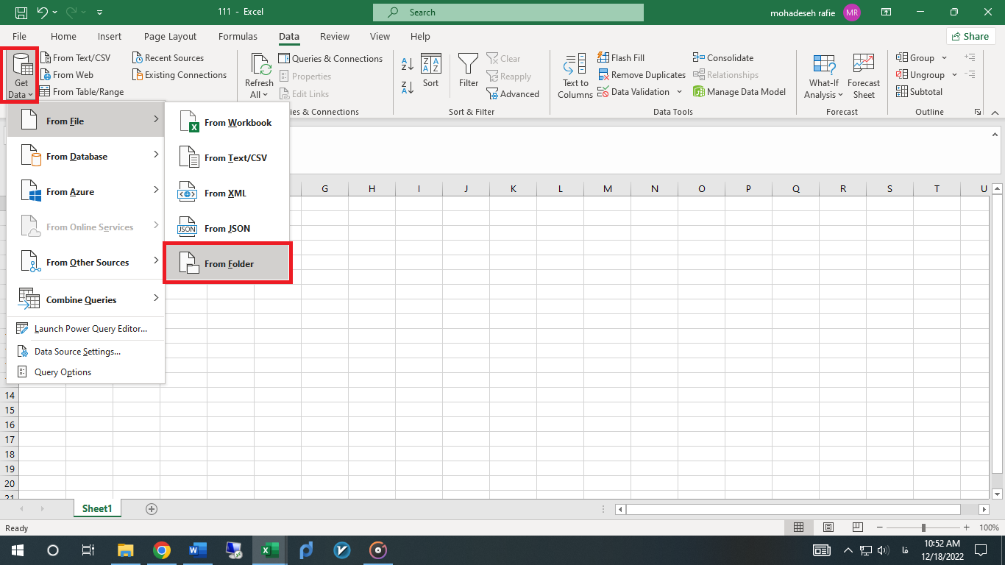The image size is (1005, 565).
Task: Apply Flash Fill
Action: click(621, 58)
